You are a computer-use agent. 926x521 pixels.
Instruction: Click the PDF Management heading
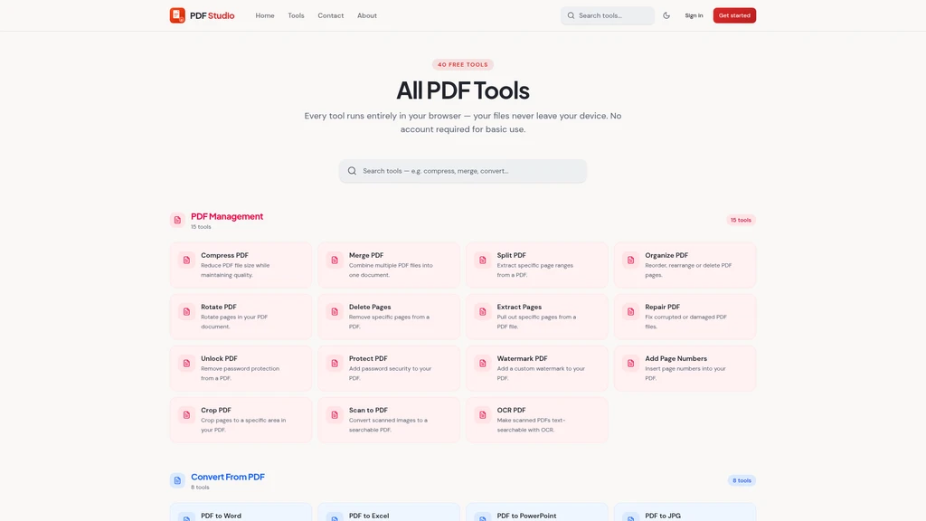(227, 216)
